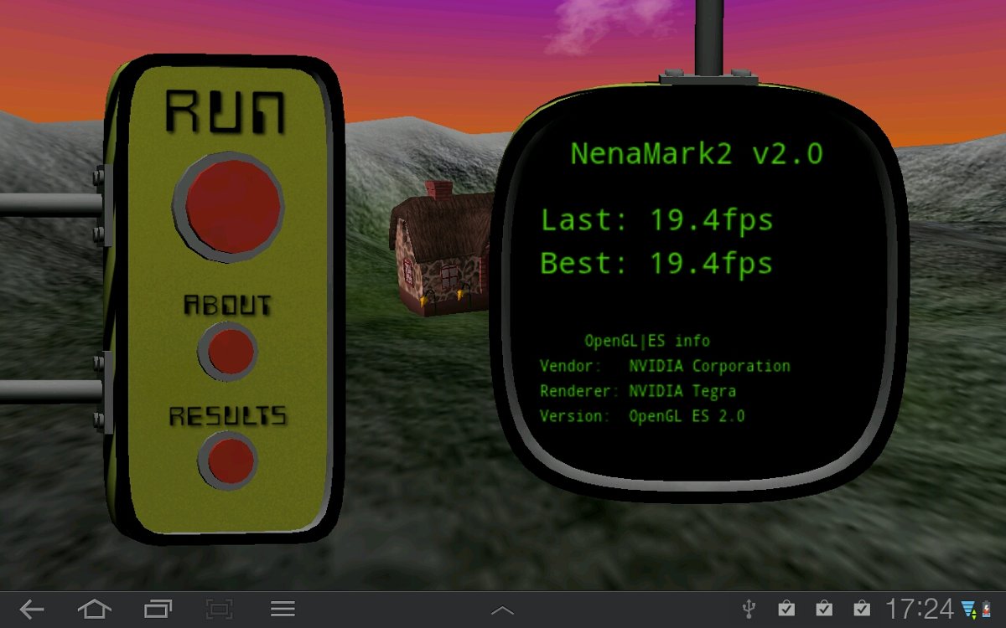Click the NenaMark2 v2.0 title
Screen dimensions: 1006x628
[x=696, y=154]
